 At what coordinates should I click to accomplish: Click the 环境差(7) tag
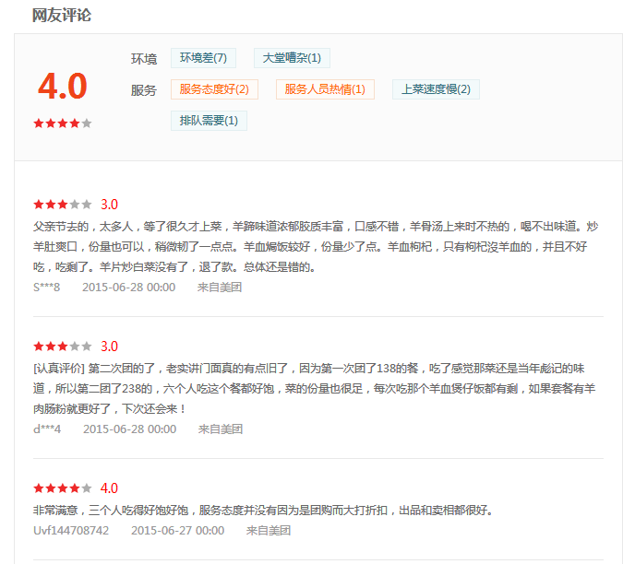coord(203,58)
